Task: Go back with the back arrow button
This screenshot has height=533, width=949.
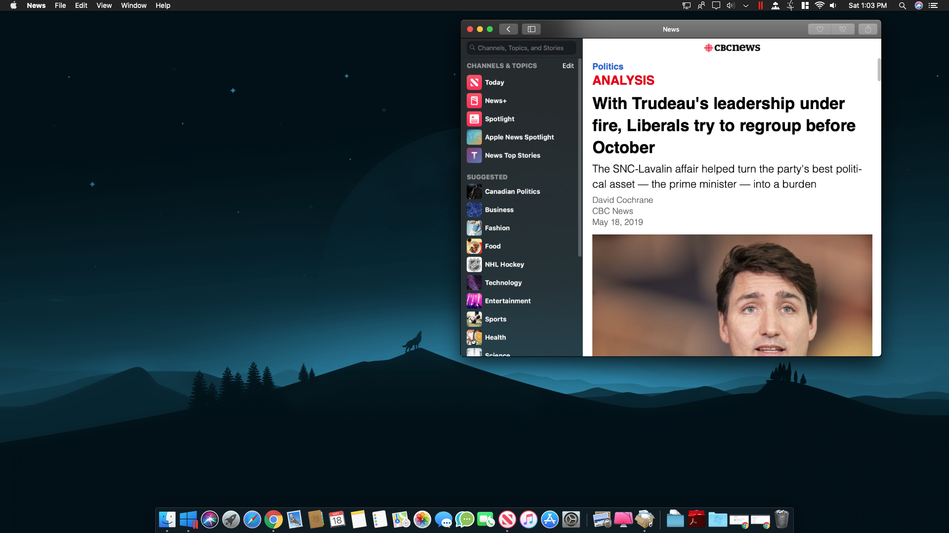Action: click(508, 29)
